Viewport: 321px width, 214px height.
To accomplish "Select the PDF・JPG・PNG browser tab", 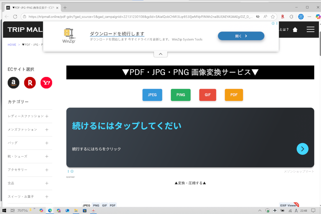I will coord(32,7).
